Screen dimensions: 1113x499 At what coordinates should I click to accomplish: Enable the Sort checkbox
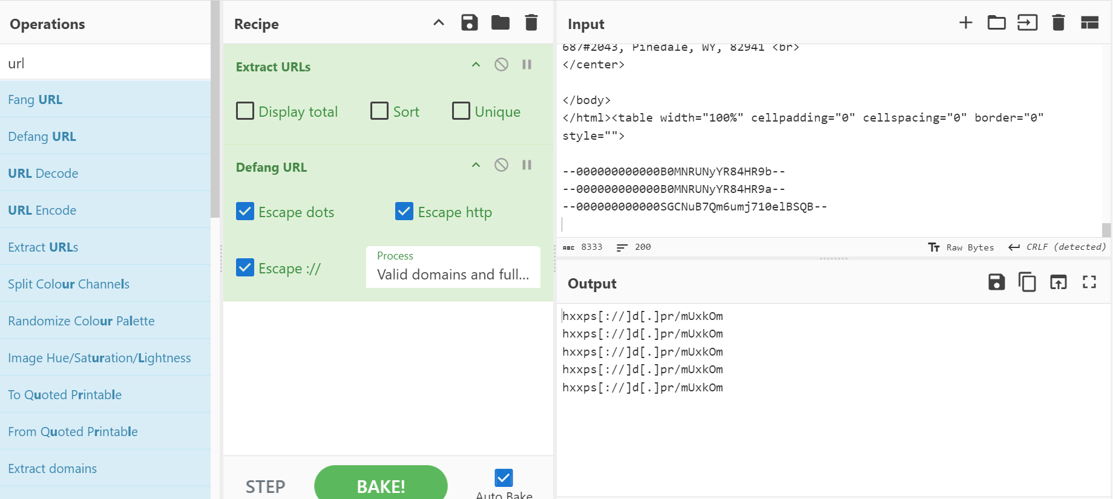coord(379,111)
